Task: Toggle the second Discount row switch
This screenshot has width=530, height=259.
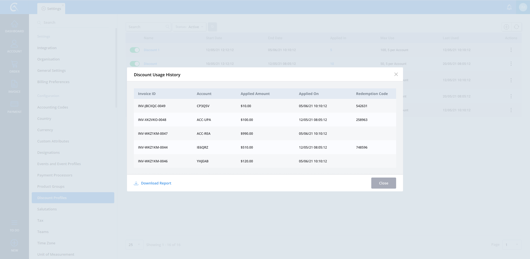Action: pos(135,64)
